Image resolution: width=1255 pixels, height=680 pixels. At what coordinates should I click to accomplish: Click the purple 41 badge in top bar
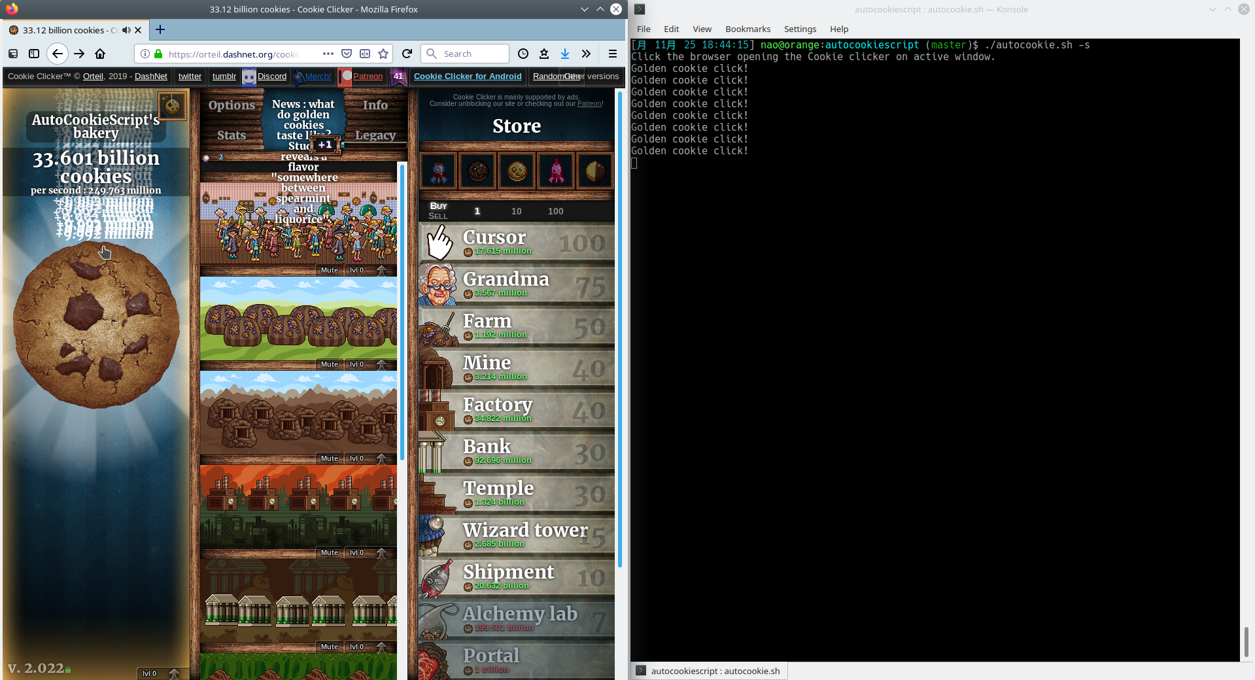click(x=398, y=76)
